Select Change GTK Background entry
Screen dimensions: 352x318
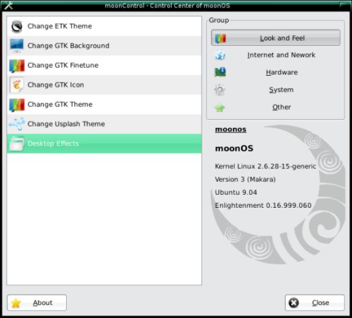point(104,46)
